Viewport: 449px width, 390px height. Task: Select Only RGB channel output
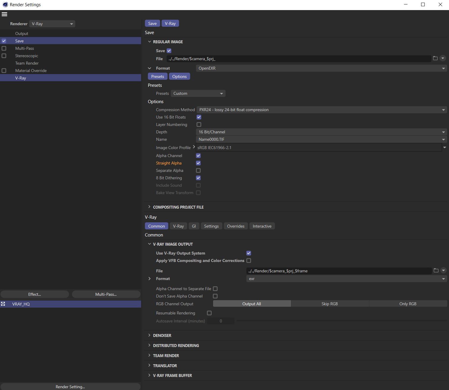click(408, 304)
